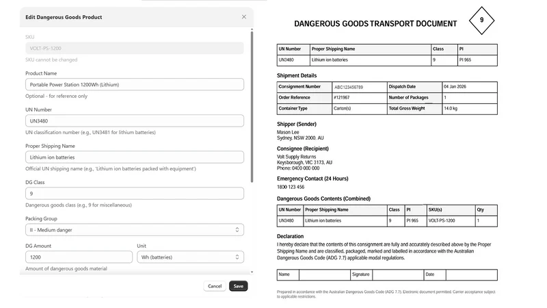Click the Shipper name Mason Lee
This screenshot has height=308, width=547.
(x=288, y=132)
